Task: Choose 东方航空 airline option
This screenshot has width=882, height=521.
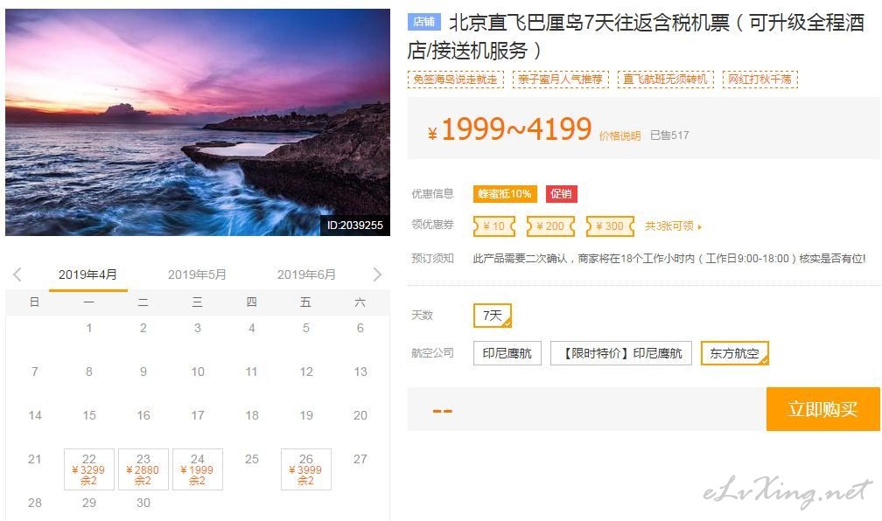Action: (735, 353)
